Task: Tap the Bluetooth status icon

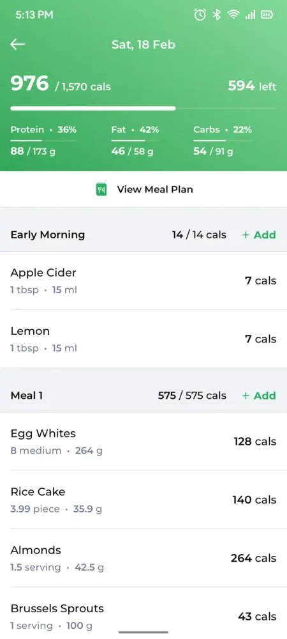Action: point(217,15)
